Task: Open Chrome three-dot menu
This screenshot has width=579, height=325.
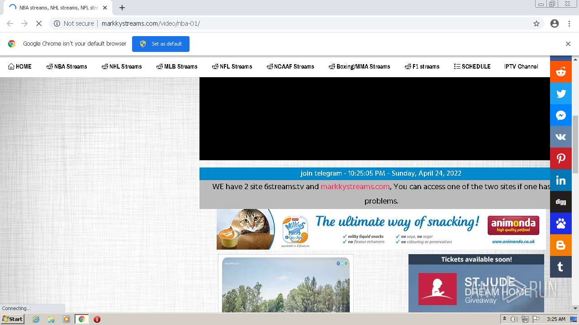Action: [x=569, y=23]
